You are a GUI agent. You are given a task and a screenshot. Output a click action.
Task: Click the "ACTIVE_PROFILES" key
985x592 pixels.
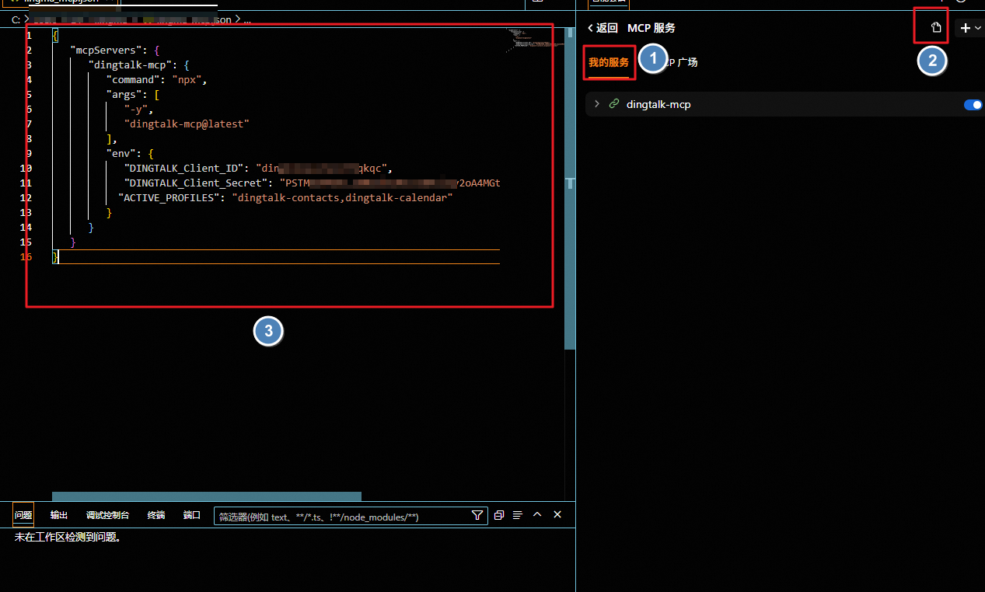click(169, 198)
